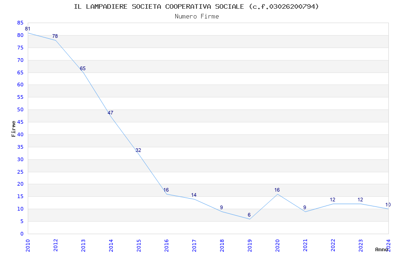Select data label 14 for 2017
The width and height of the screenshot is (393, 254).
[194, 195]
